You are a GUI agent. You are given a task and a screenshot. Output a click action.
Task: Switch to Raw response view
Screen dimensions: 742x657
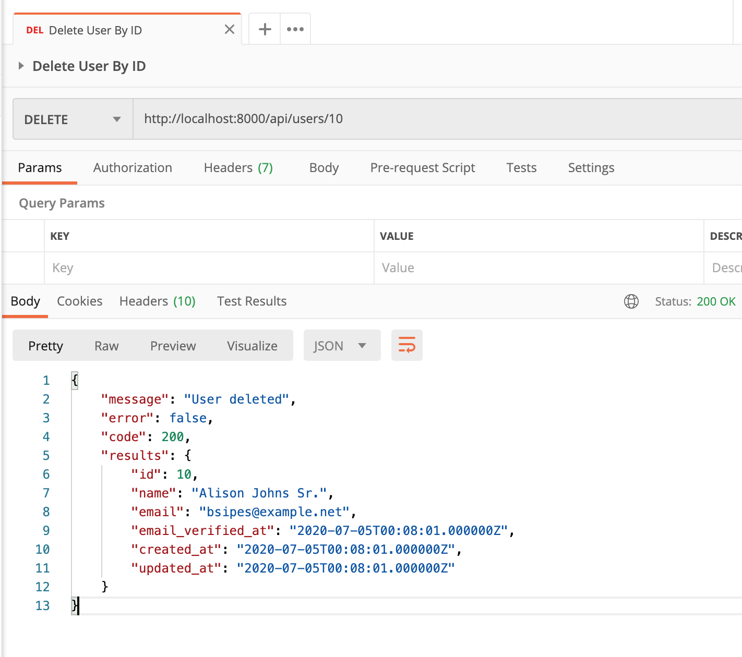(x=106, y=346)
